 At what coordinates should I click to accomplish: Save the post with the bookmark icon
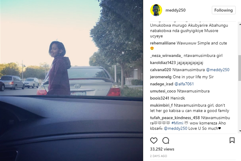tap(232, 140)
